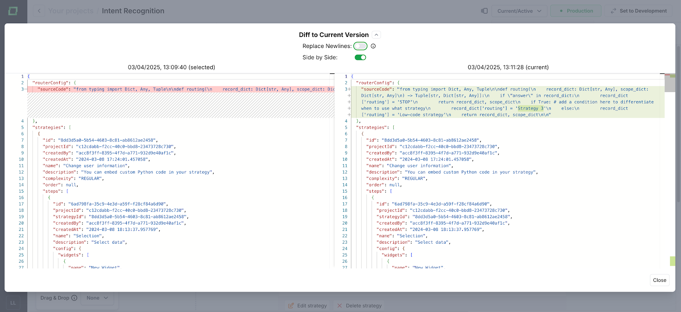Open the Your projects breadcrumb
The height and width of the screenshot is (312, 681).
click(x=71, y=11)
